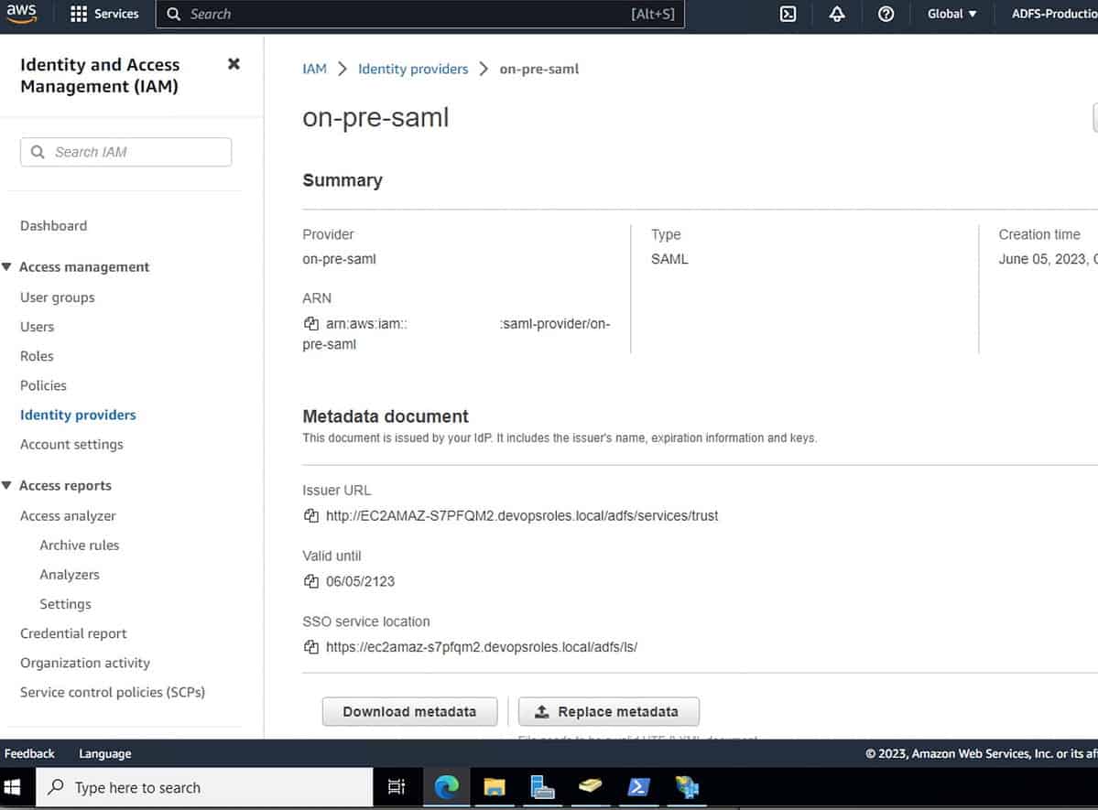
Task: Click the Windows Start button
Action: click(x=12, y=787)
